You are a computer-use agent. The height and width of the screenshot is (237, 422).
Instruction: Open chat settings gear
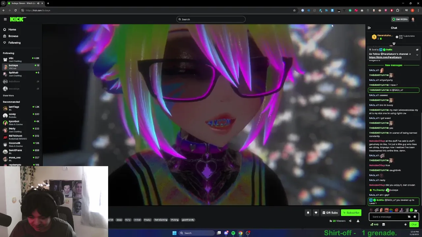point(406,224)
